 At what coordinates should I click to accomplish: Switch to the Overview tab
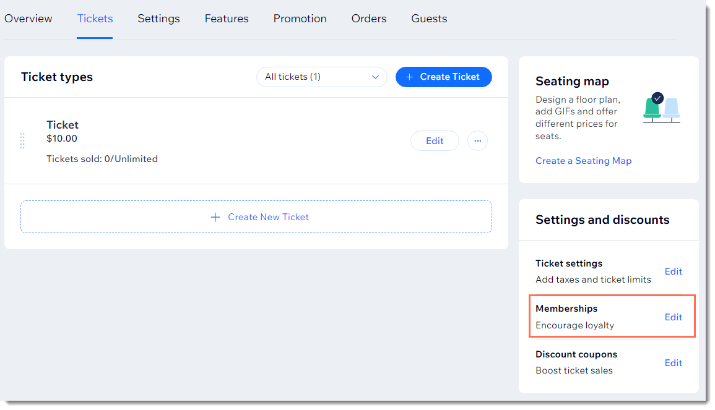[x=28, y=19]
